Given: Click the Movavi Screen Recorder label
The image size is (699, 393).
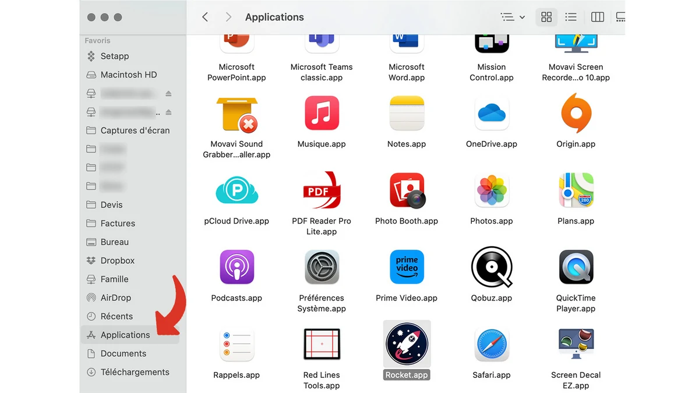Looking at the screenshot, I should 576,72.
